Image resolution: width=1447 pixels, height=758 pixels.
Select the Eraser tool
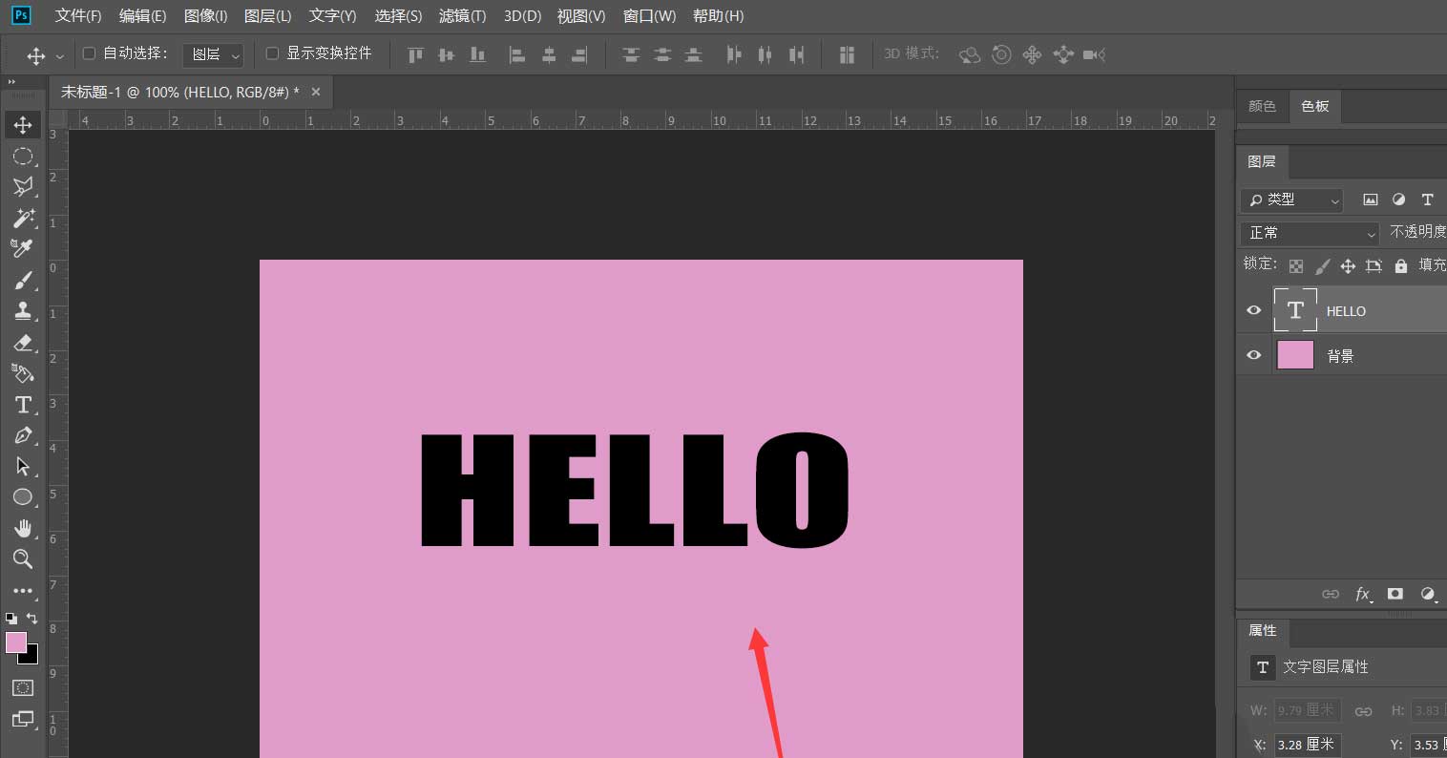23,342
